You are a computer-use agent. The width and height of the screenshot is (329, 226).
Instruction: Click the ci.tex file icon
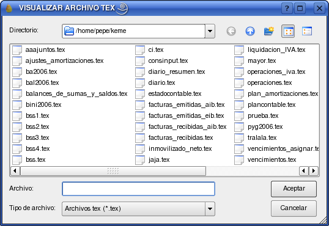pos(140,50)
